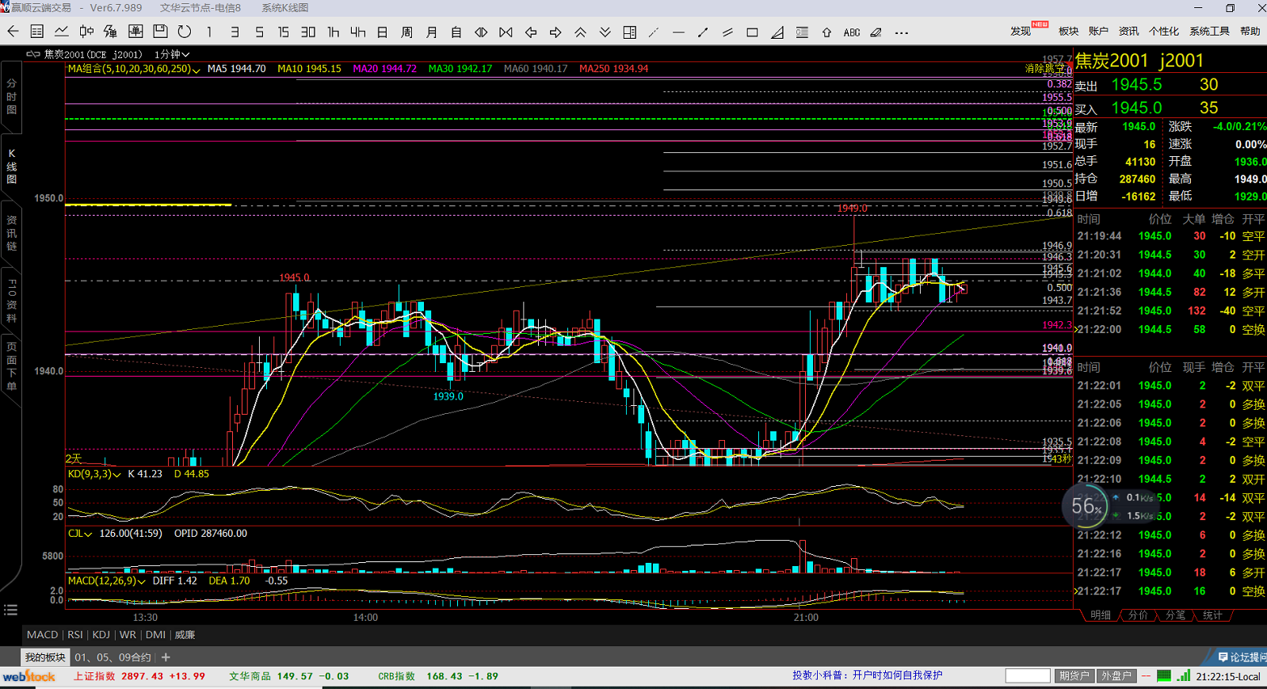Select the ABC text annotation tool
Screen dimensions: 1267x689
point(851,33)
